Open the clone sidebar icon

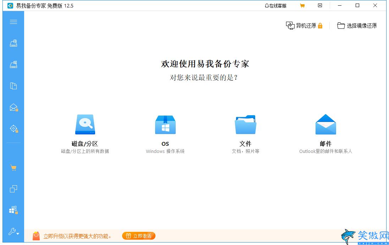(x=13, y=189)
